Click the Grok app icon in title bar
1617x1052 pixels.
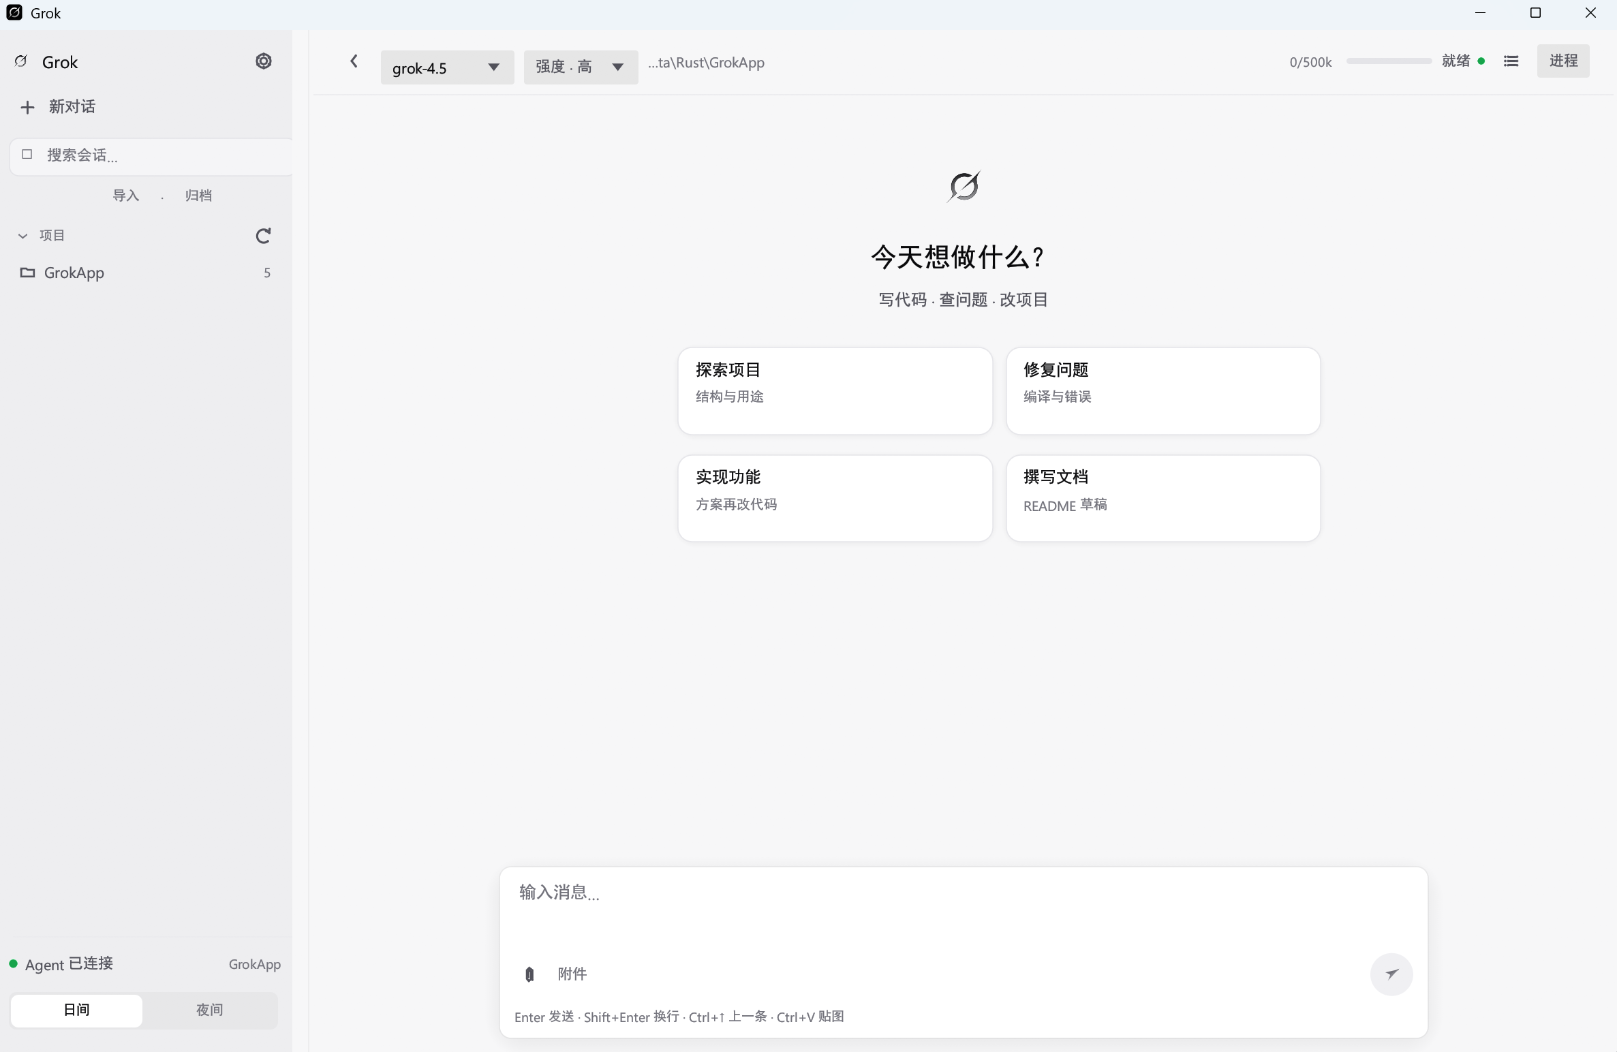[14, 13]
